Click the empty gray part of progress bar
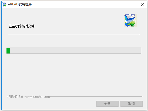Viewport: 148px width, 111px height. (x=76, y=51)
